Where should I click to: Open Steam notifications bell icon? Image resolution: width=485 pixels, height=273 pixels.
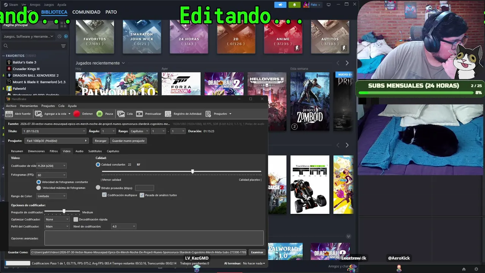pos(294,5)
